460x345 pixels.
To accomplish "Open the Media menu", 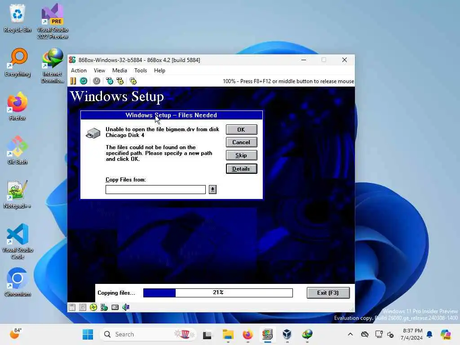I will 119,71.
